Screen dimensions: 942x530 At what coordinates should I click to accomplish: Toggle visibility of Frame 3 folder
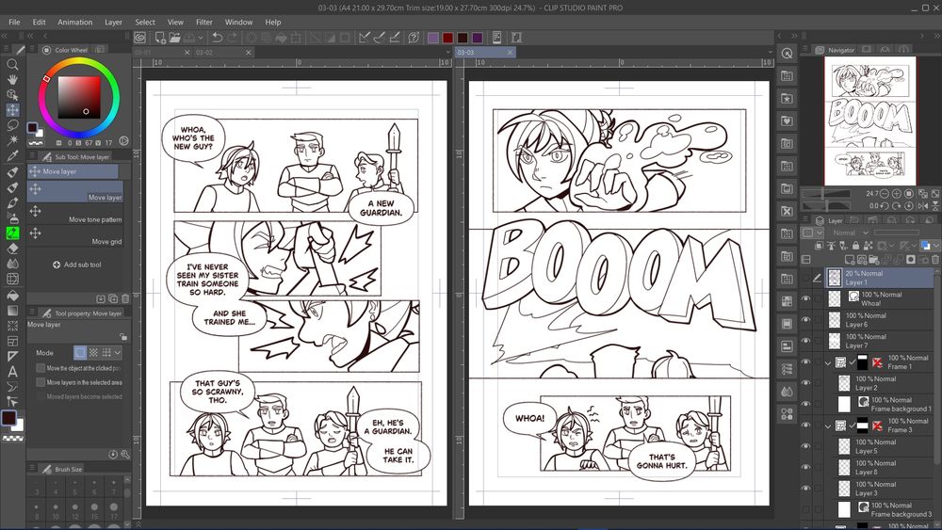click(806, 425)
